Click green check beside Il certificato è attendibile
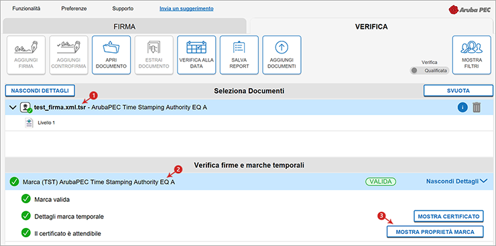Screen dimensions: 496x246 [x=25, y=233]
